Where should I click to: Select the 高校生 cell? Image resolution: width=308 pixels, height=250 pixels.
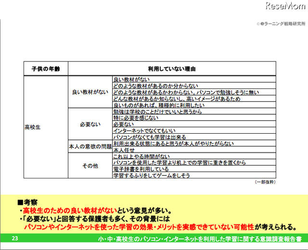pyautogui.click(x=46, y=127)
